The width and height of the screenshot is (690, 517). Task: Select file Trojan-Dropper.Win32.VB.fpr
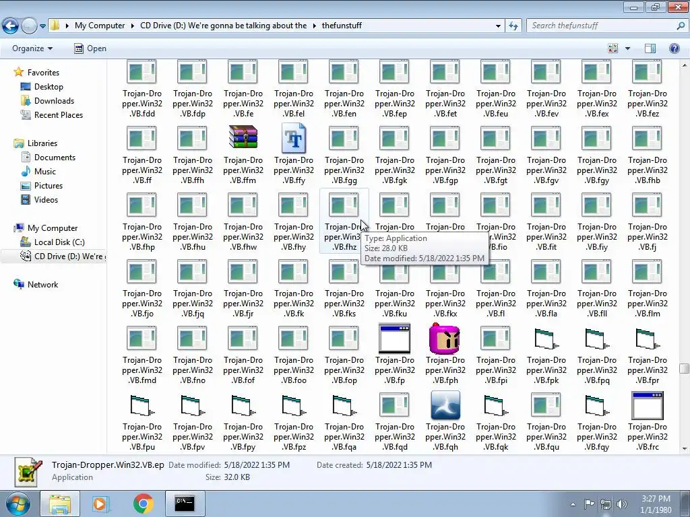point(648,355)
